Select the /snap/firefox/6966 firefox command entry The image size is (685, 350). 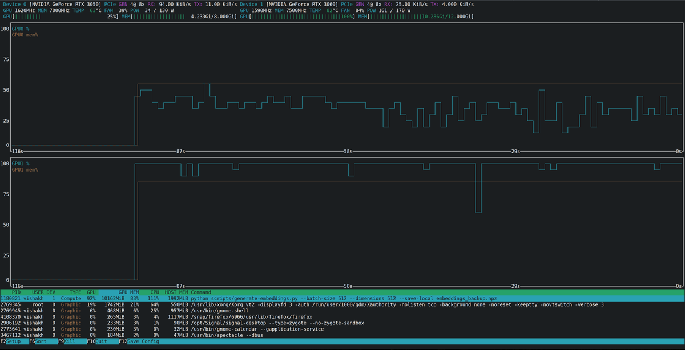point(252,317)
